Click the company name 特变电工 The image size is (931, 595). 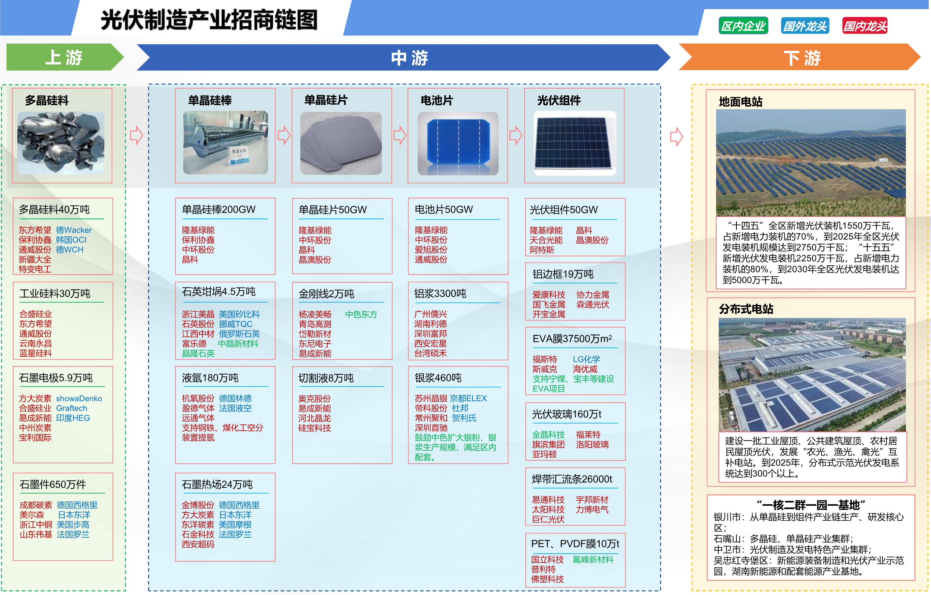click(35, 269)
